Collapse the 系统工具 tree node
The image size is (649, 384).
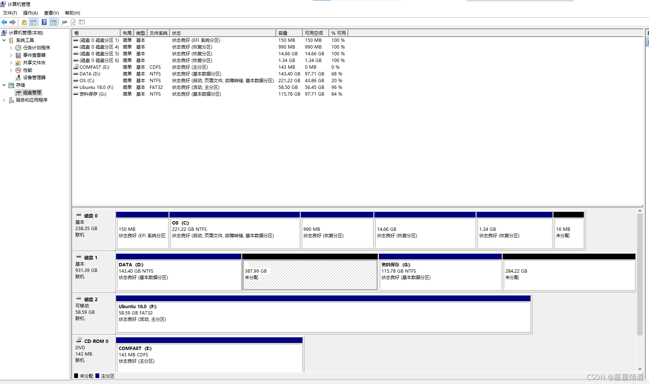(4, 40)
